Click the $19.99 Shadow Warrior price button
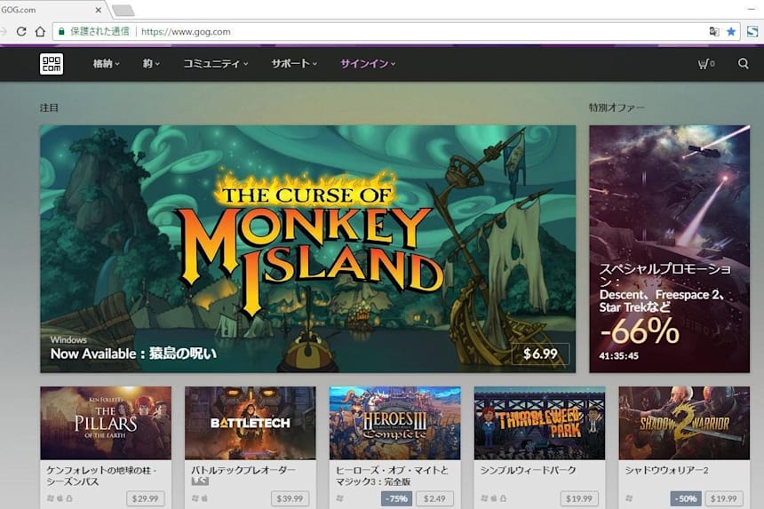Viewport: 764px width, 509px height. pos(724,498)
